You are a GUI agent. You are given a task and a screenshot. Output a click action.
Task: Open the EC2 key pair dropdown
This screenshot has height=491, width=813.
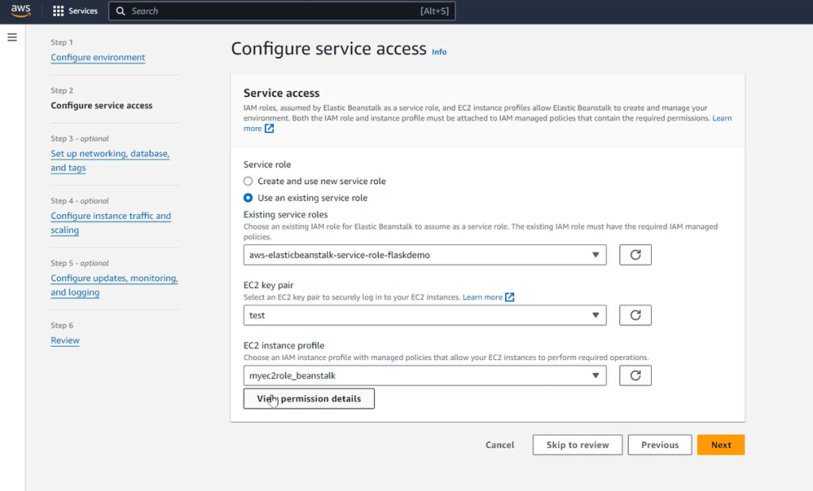tap(425, 315)
